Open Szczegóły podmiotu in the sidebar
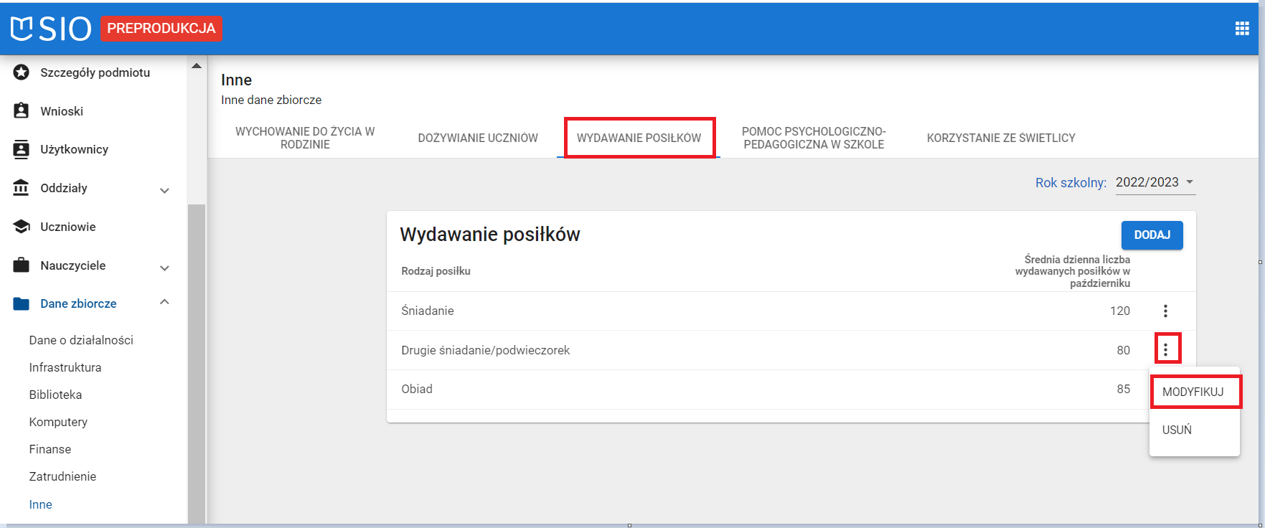The height and width of the screenshot is (528, 1265). click(95, 72)
